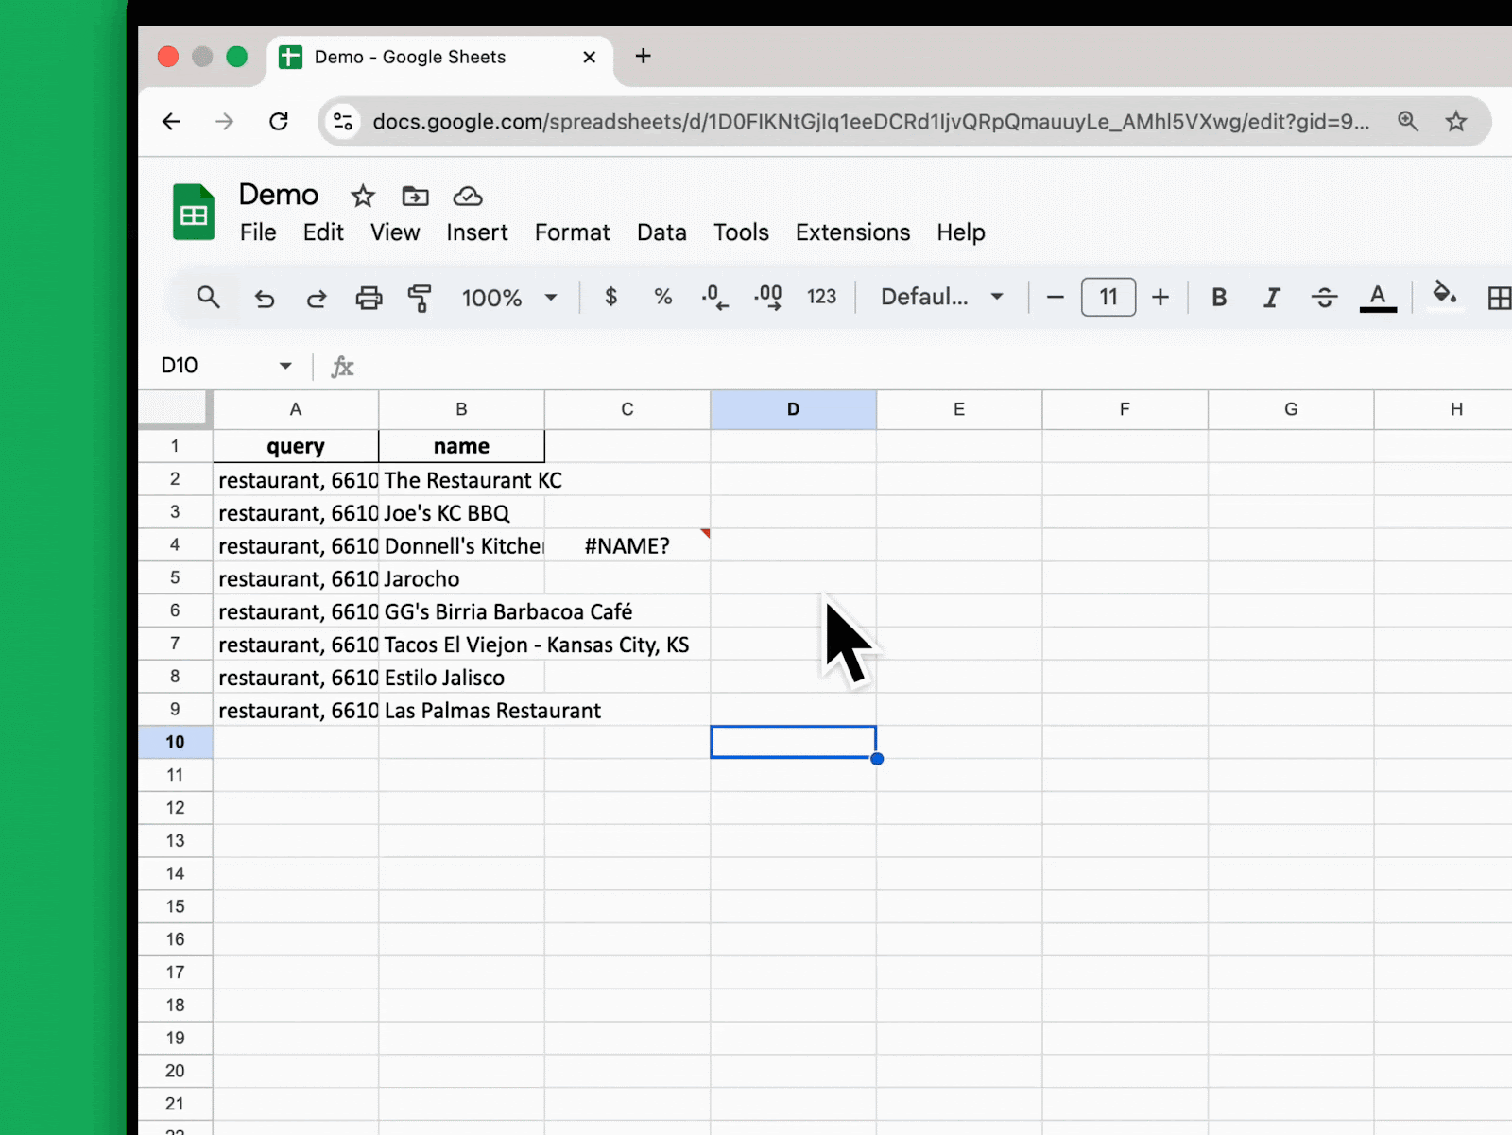Open the Extensions menu

point(851,232)
